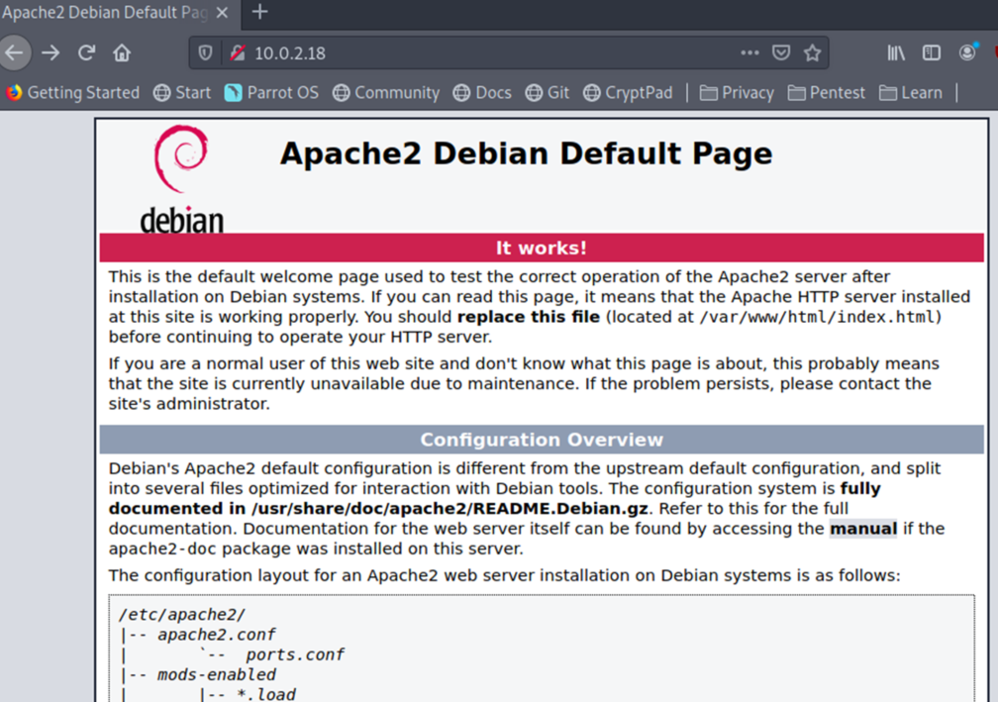Click the red It works! banner
998x702 pixels.
coord(542,248)
